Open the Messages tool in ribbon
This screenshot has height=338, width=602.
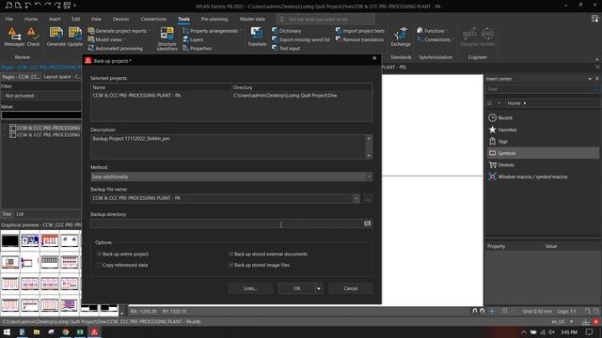click(x=14, y=37)
